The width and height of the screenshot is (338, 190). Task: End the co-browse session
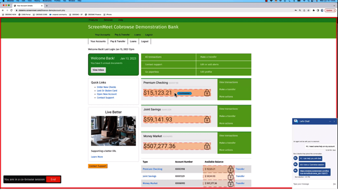[53, 180]
